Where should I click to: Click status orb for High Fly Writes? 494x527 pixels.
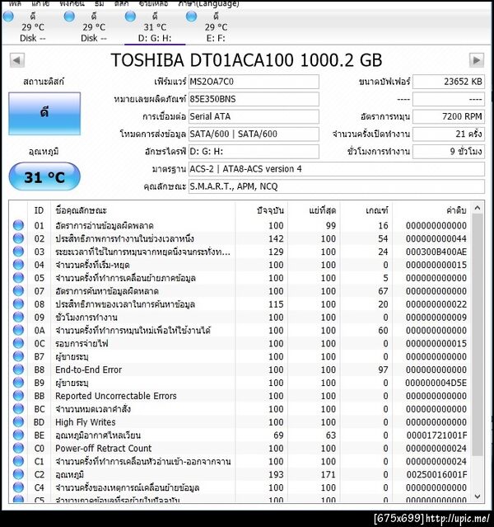[18, 421]
